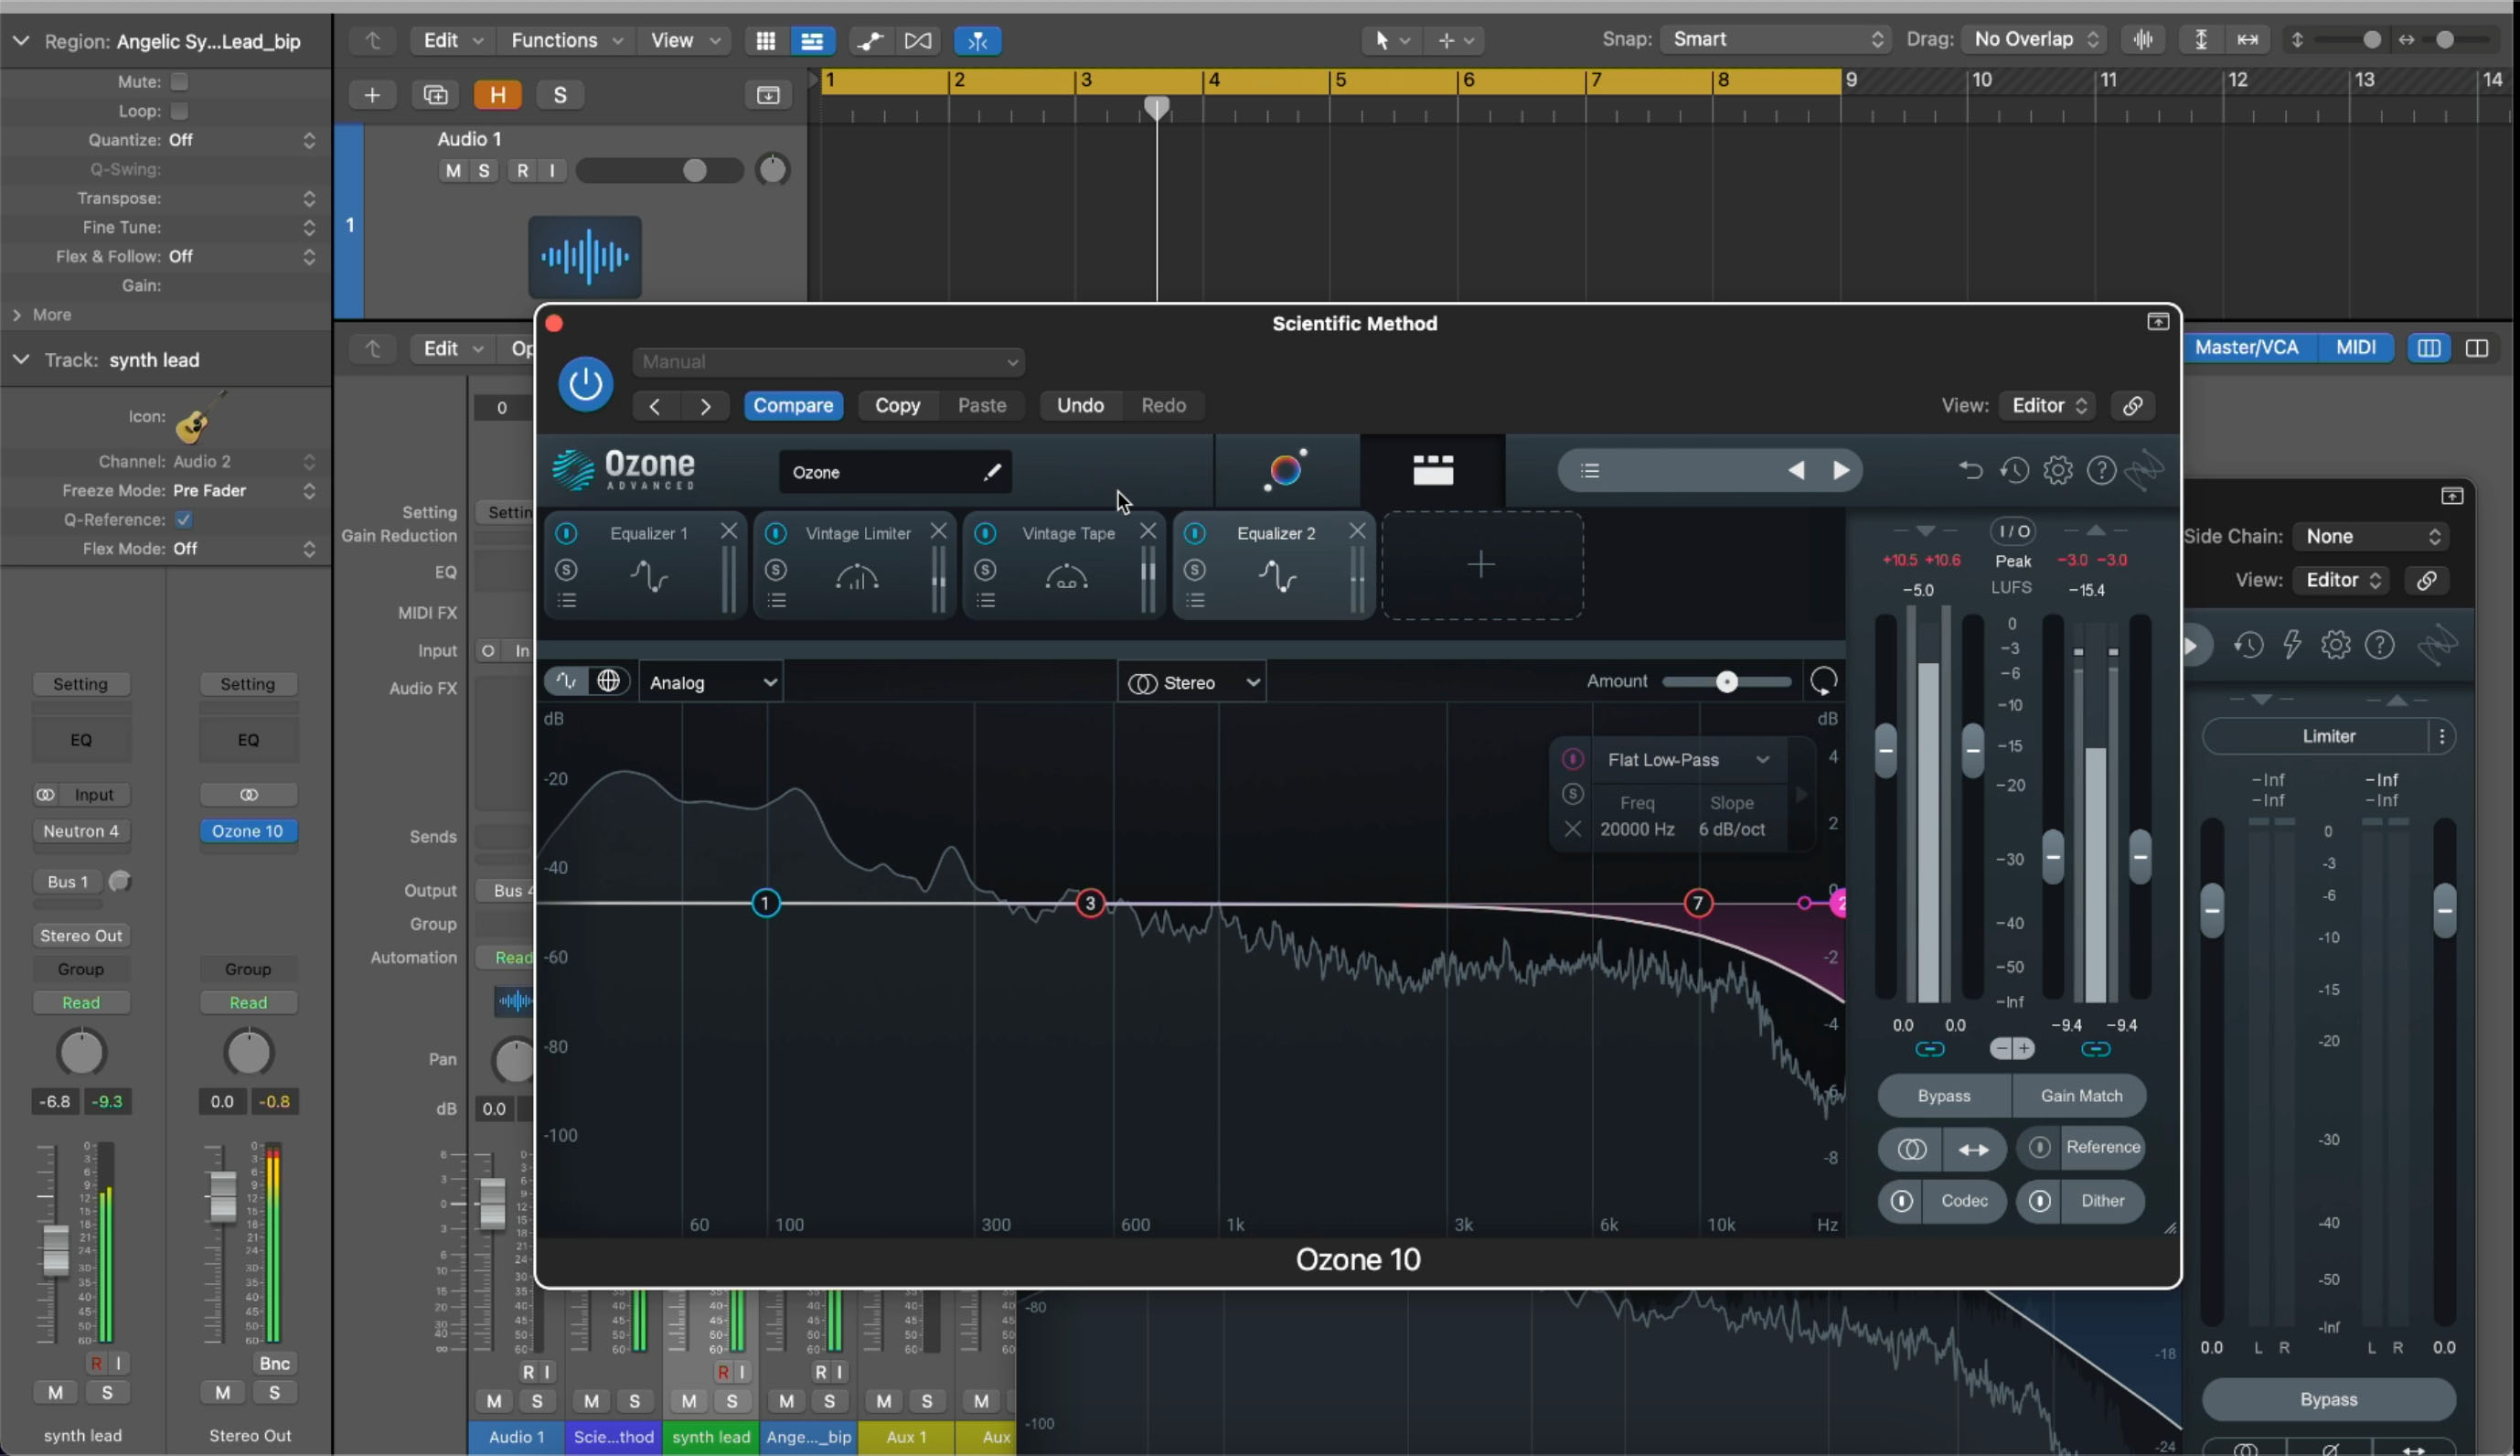Viewport: 2520px width, 1456px height.
Task: Click Ozone undo arrow icon
Action: (1970, 470)
